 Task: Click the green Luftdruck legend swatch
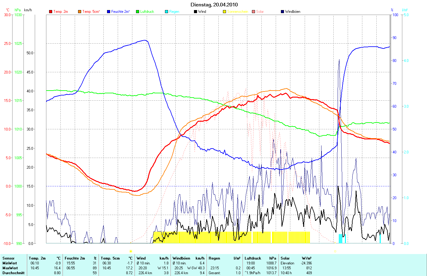coord(138,12)
